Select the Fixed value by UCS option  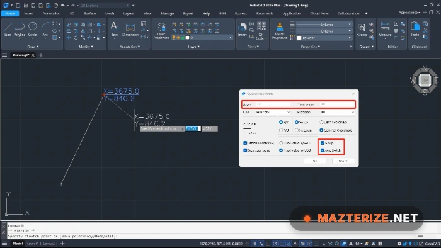click(281, 150)
